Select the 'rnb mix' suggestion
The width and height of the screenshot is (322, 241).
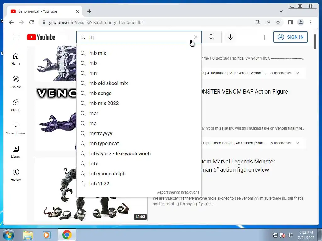click(x=139, y=53)
